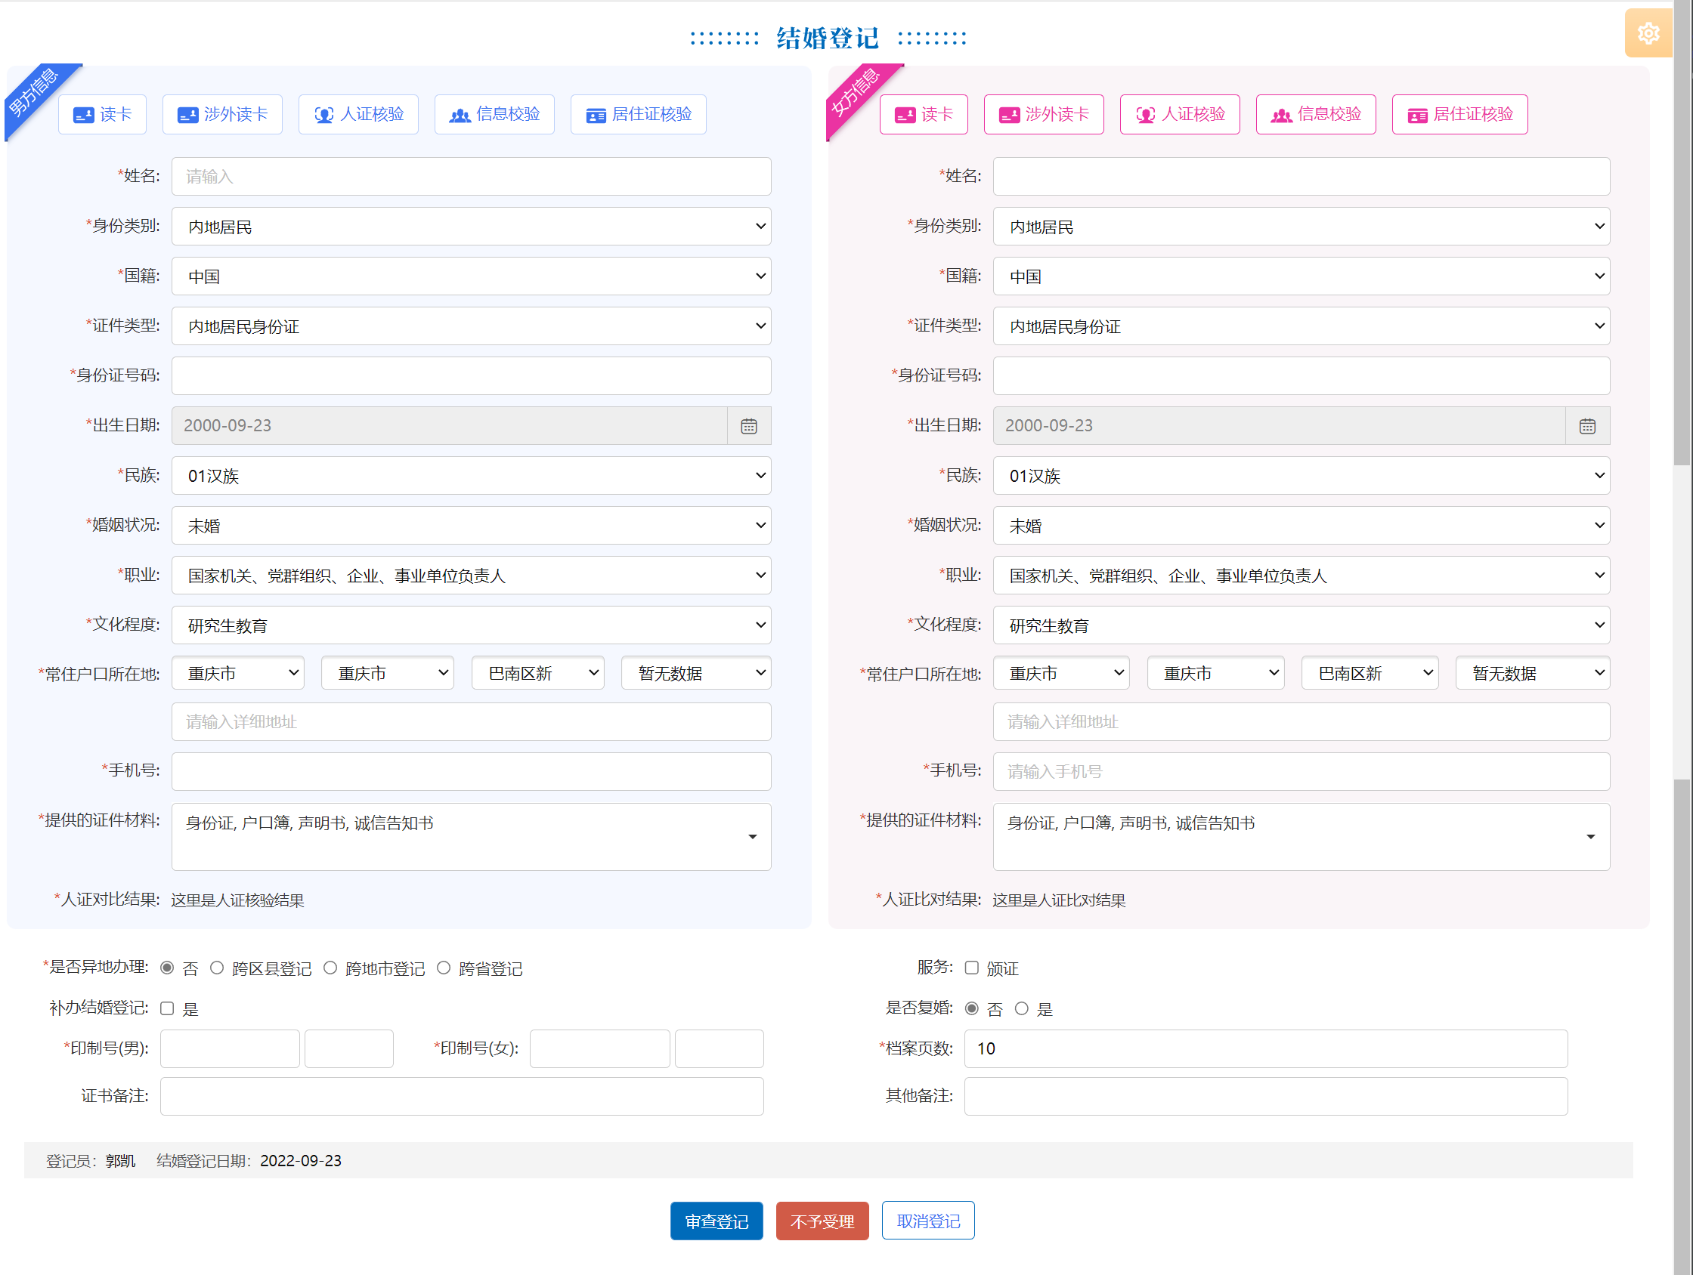The width and height of the screenshot is (1693, 1275).
Task: Click the male 身份证号码 input field
Action: click(x=472, y=375)
